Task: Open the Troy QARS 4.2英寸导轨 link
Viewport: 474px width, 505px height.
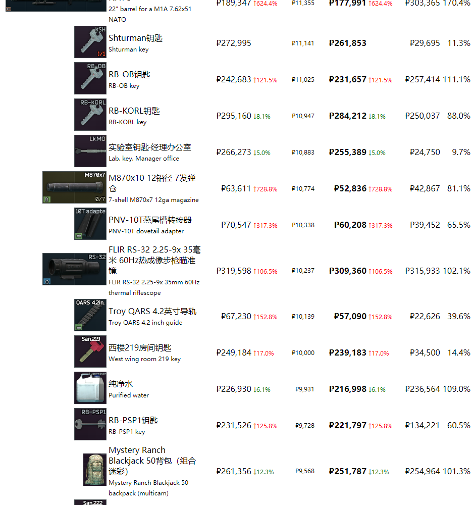Action: 152,311
